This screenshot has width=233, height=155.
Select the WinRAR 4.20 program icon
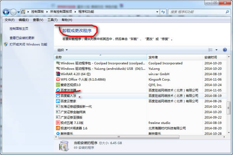(58, 73)
